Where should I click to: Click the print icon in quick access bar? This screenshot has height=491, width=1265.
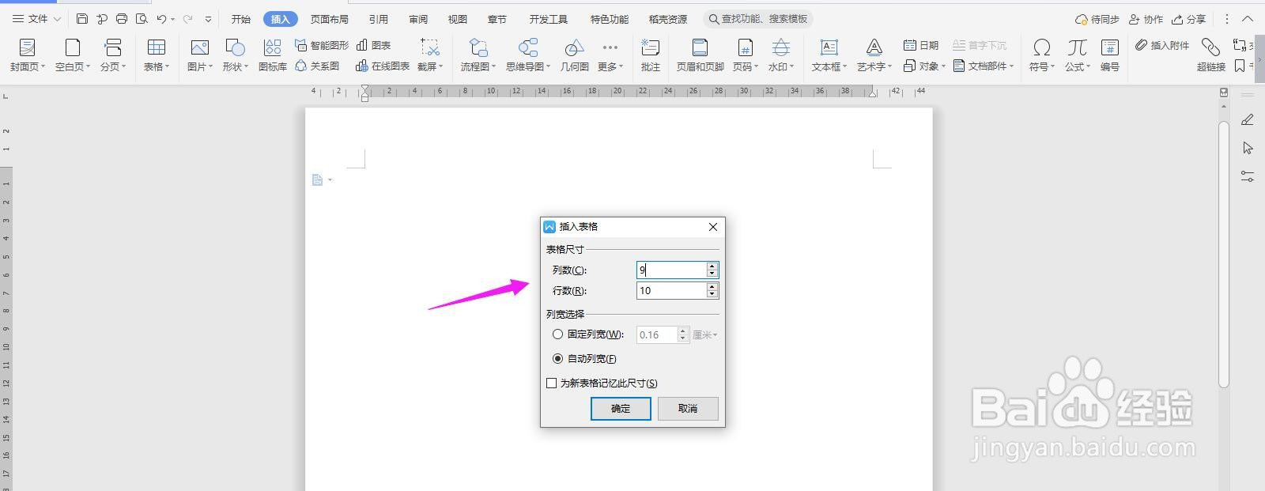(122, 18)
